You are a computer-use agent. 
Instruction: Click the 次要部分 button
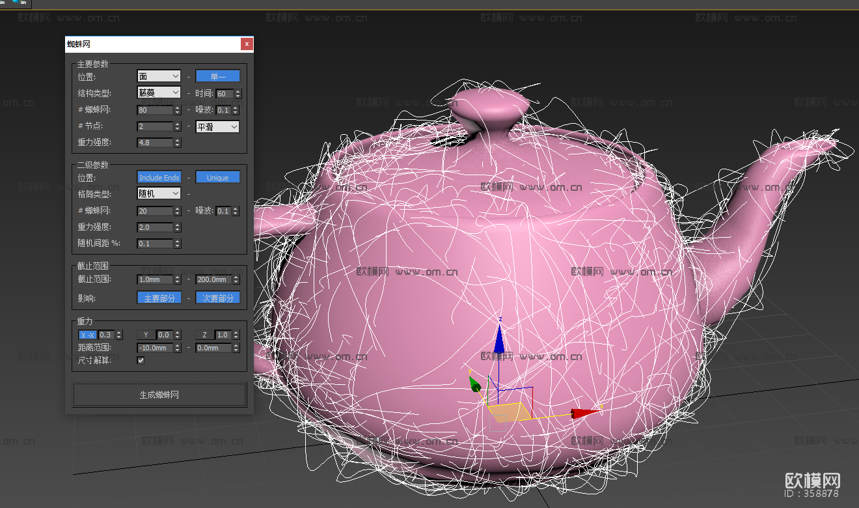click(x=217, y=298)
